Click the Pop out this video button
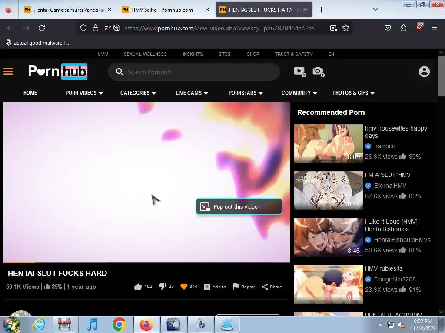Viewport: 445px width, 333px height. point(239,207)
